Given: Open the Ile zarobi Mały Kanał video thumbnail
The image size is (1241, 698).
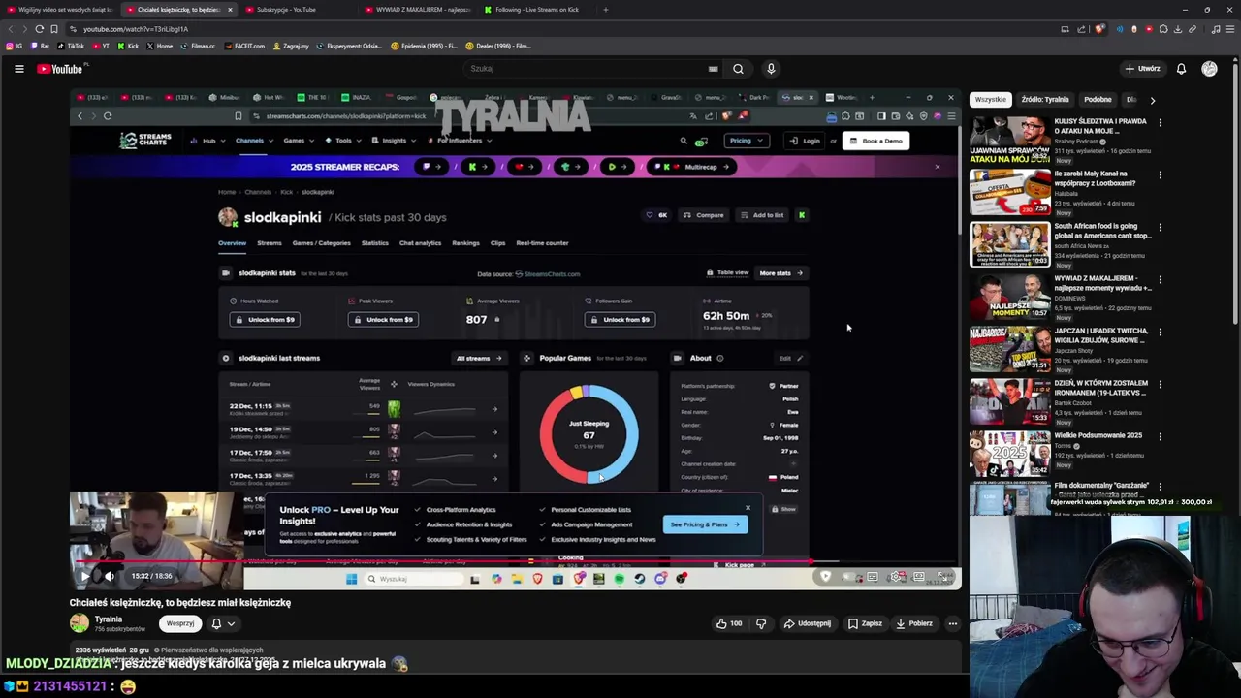Looking at the screenshot, I should pyautogui.click(x=1009, y=191).
